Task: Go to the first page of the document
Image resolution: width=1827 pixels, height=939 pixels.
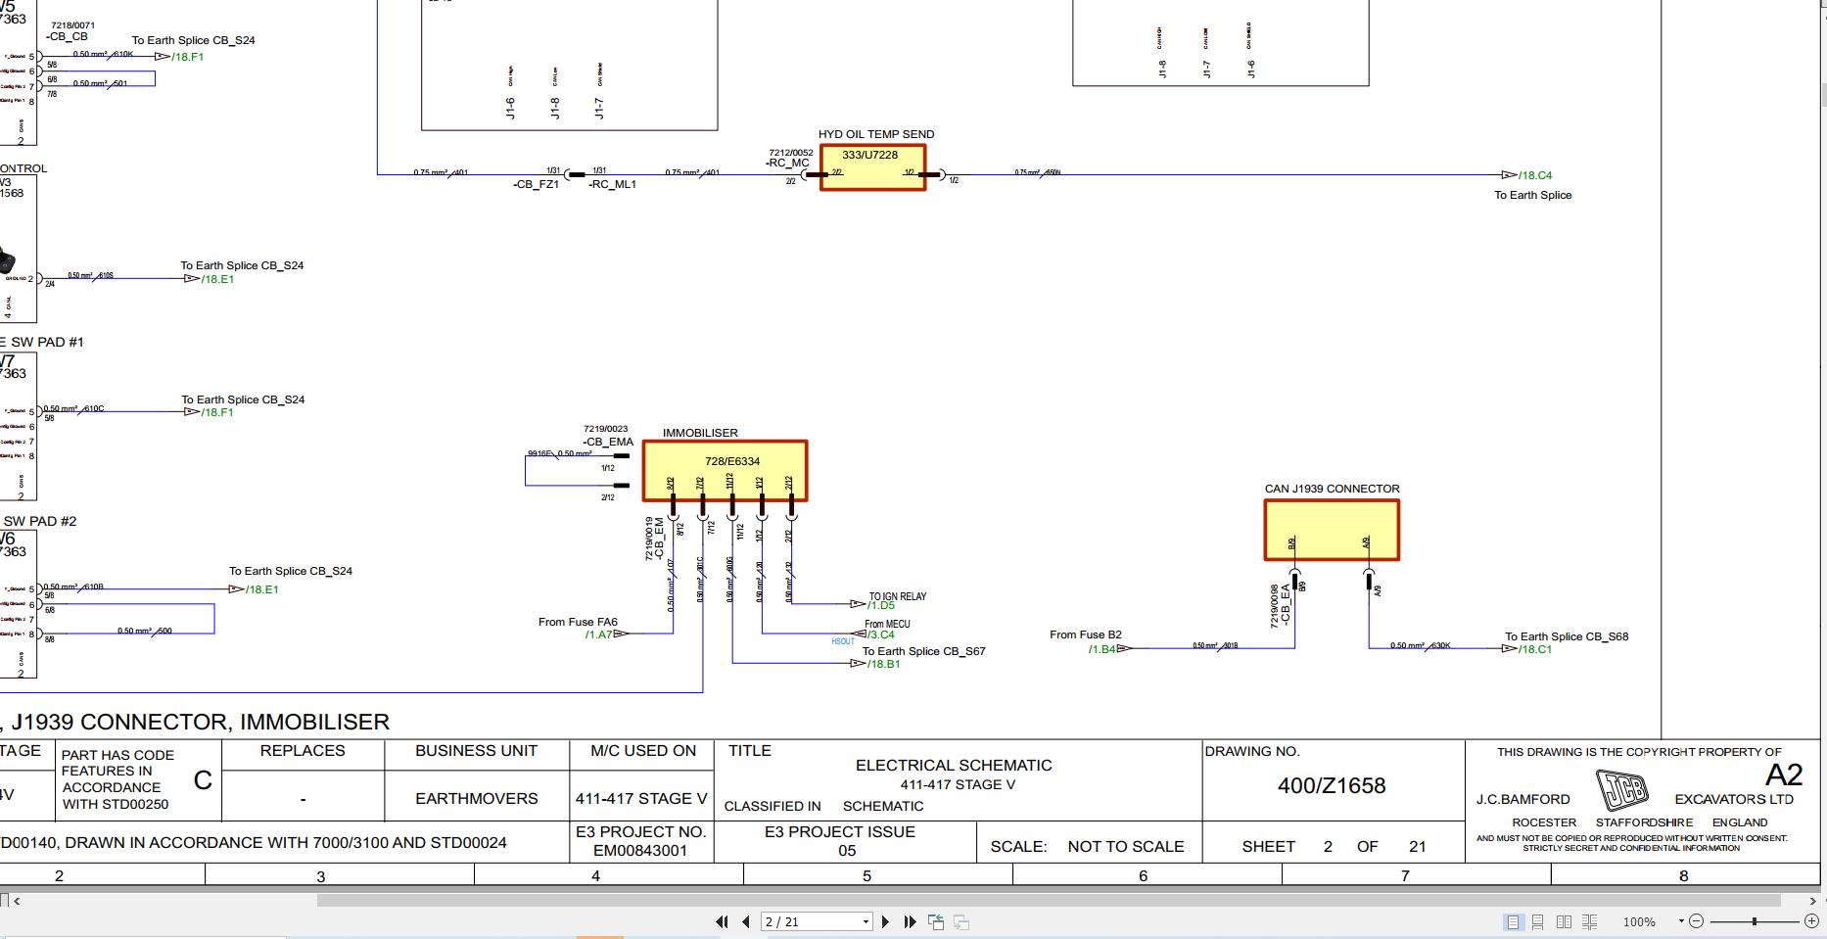Action: [x=723, y=921]
